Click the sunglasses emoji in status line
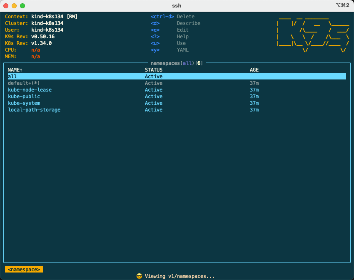This screenshot has width=354, height=280. (139, 276)
